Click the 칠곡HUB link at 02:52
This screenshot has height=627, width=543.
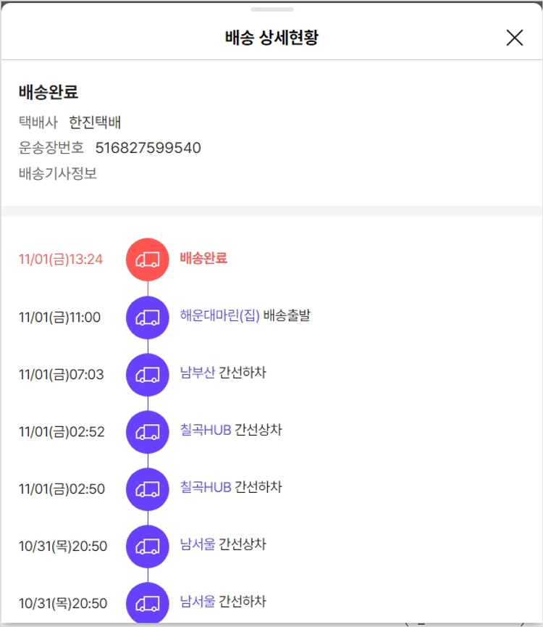(x=206, y=431)
